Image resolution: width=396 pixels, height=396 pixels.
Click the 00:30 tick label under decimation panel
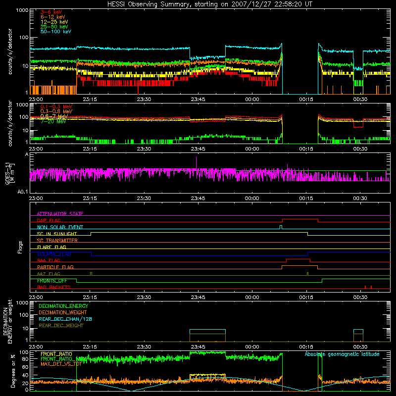coord(360,347)
